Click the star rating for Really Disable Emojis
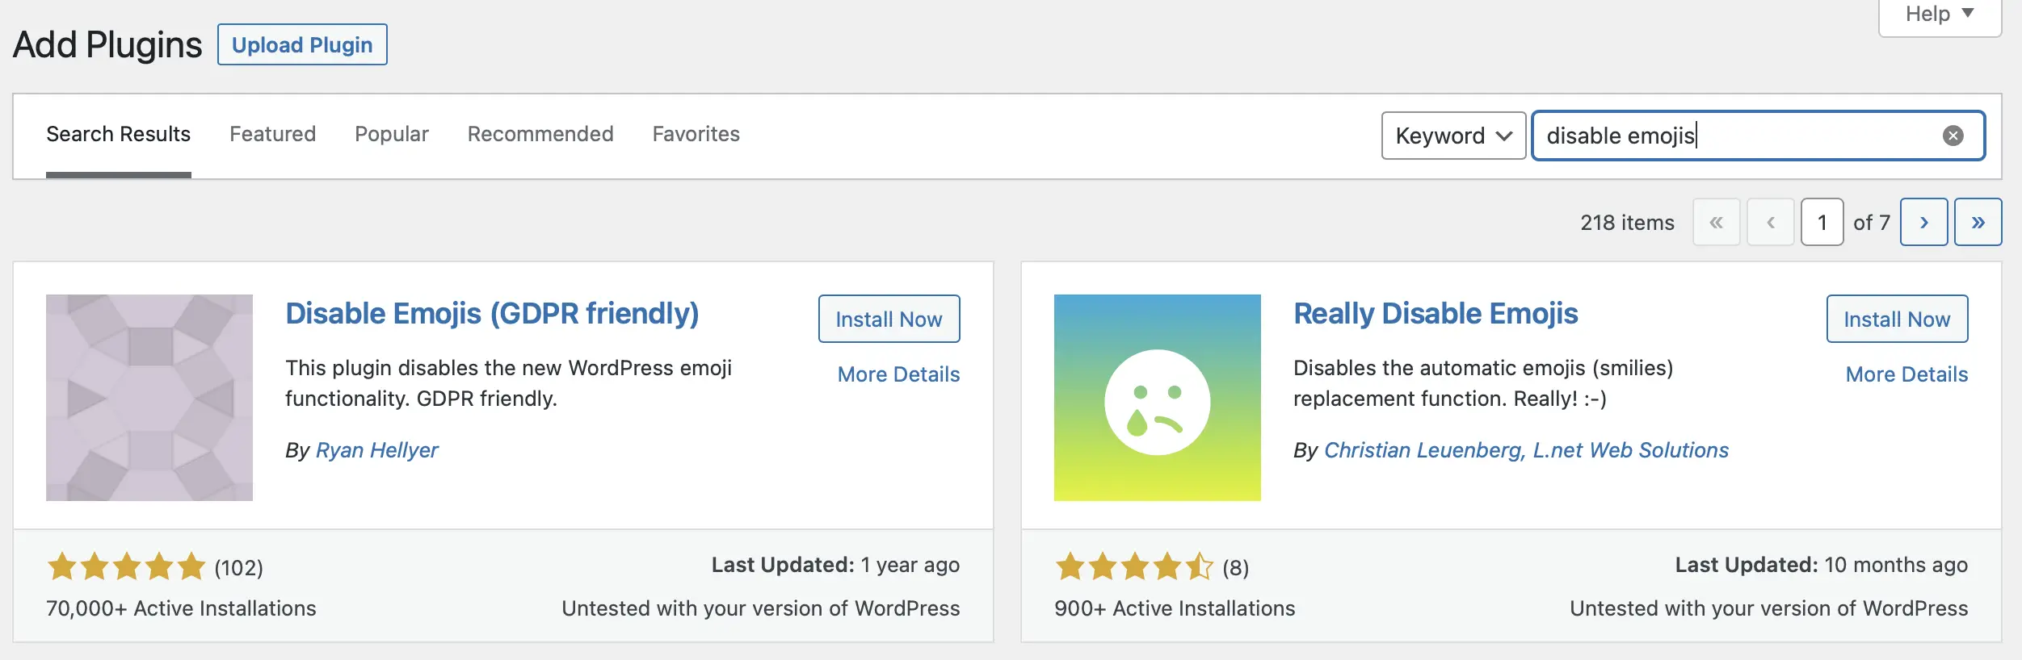This screenshot has width=2022, height=660. pyautogui.click(x=1134, y=567)
